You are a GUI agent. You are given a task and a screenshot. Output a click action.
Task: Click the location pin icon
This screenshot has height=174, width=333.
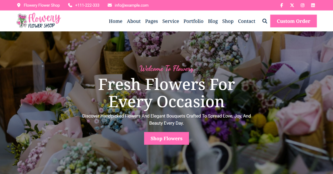pyautogui.click(x=19, y=5)
